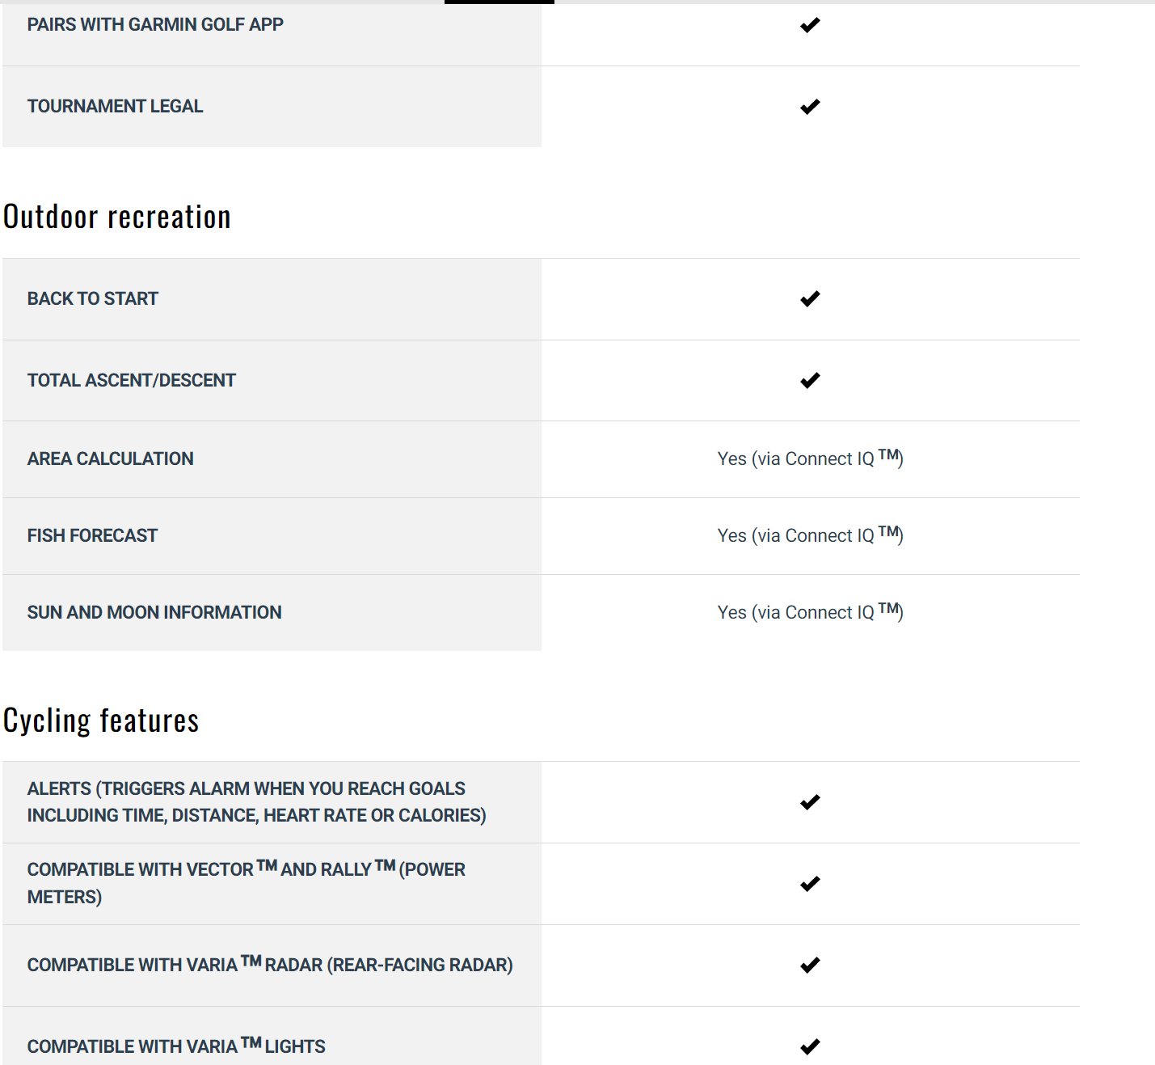Select the Area Calculation feature label
1155x1065 pixels.
click(111, 459)
